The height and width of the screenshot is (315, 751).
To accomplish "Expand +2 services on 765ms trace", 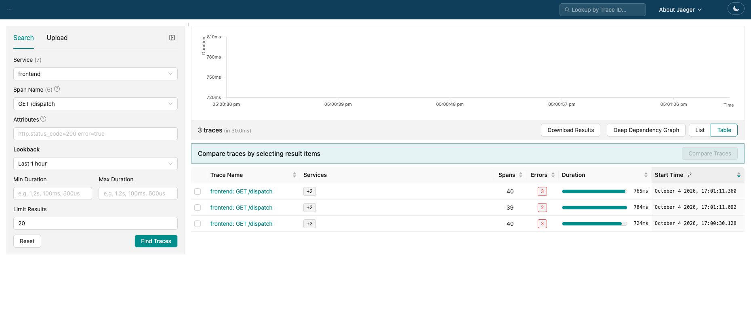I will pos(309,191).
